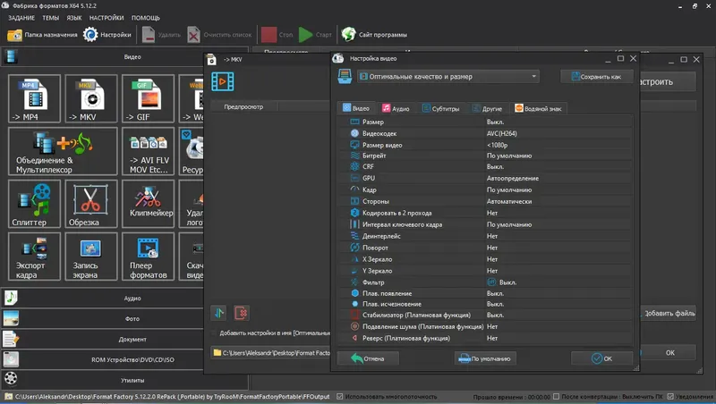Click the film-strip icon in the MKV window
Viewport: 716px width, 404px height.
click(x=222, y=81)
